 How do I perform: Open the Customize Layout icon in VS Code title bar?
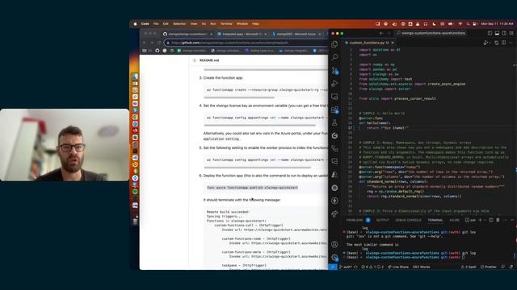click(x=511, y=33)
